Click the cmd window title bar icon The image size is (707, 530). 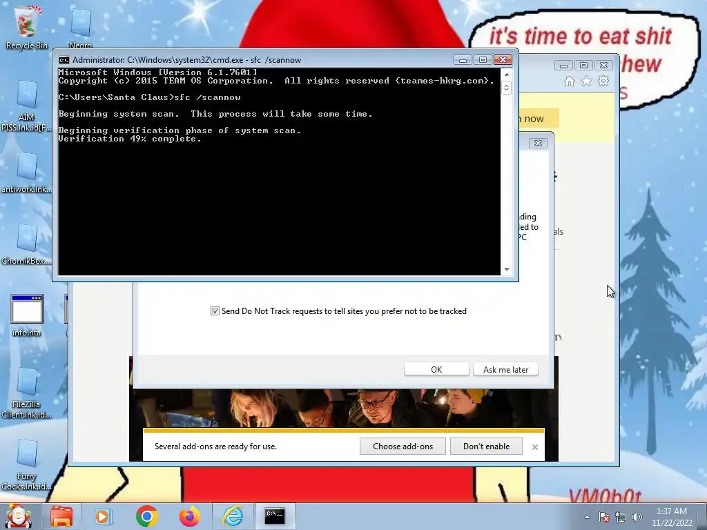pyautogui.click(x=64, y=60)
